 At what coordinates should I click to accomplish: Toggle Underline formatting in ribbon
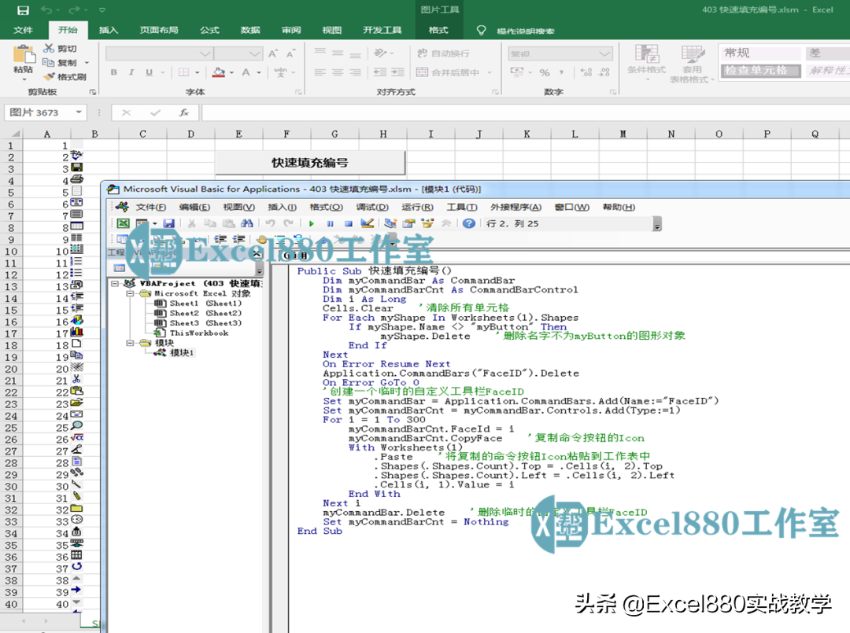pyautogui.click(x=149, y=72)
